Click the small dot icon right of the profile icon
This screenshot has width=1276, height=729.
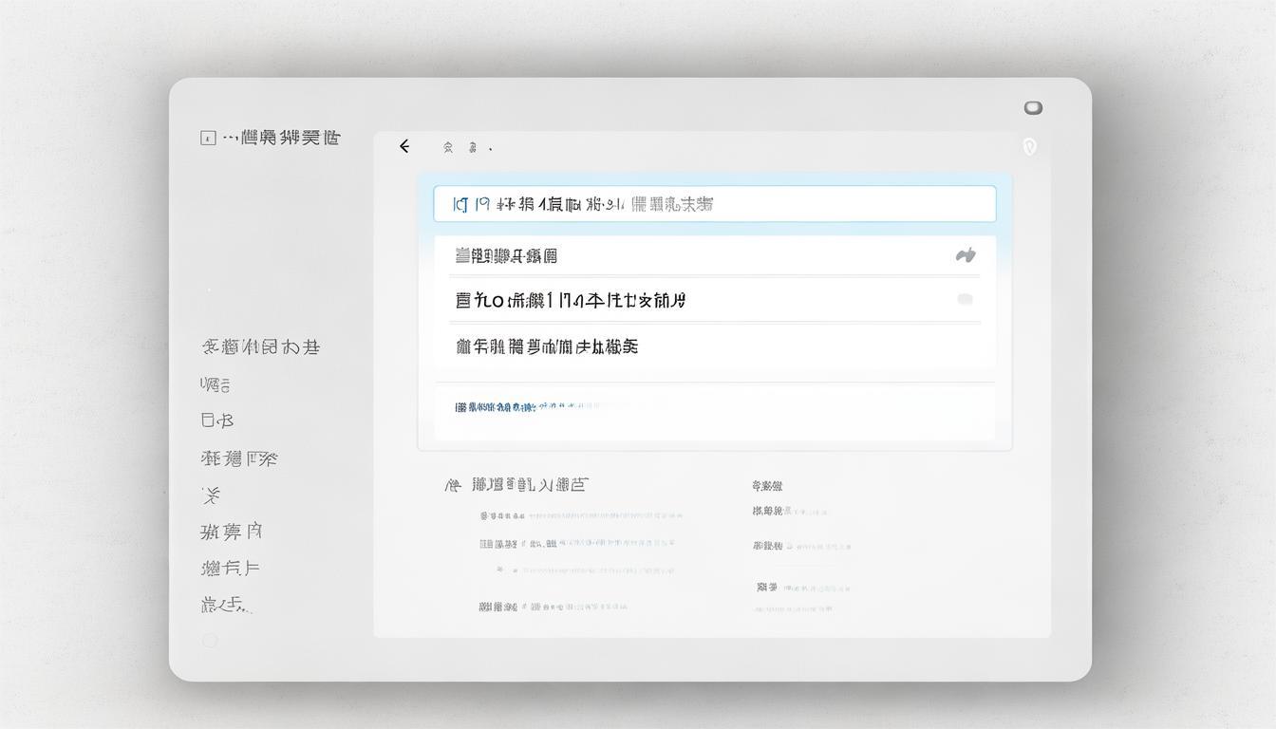(491, 149)
